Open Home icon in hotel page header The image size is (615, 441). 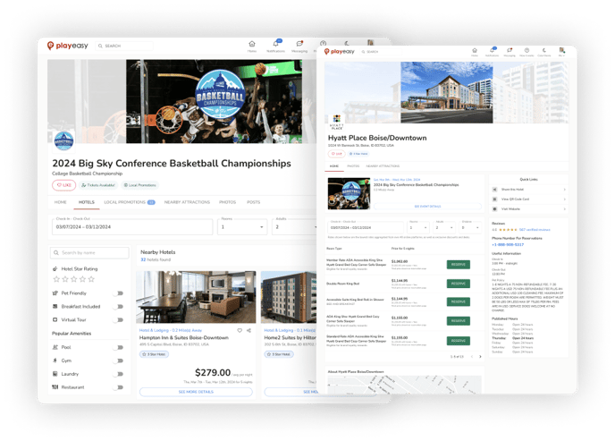pos(475,51)
